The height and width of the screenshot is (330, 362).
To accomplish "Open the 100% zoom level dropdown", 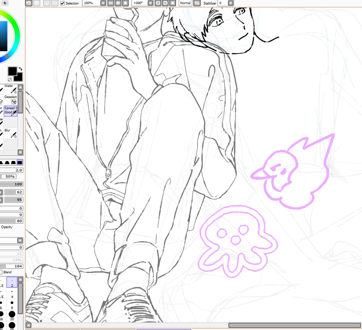I will [x=103, y=3].
